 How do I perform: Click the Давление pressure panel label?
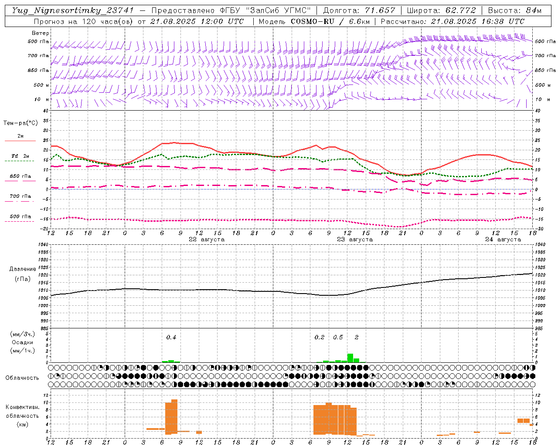click(x=22, y=269)
